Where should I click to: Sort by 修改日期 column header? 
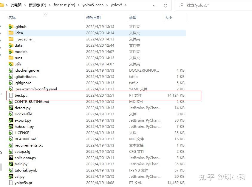[x=93, y=18]
